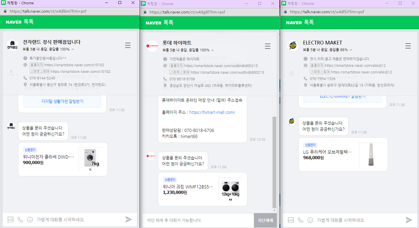This screenshot has width=419, height=228.
Task: Click lock icon in first window address bar
Action: 5,11
